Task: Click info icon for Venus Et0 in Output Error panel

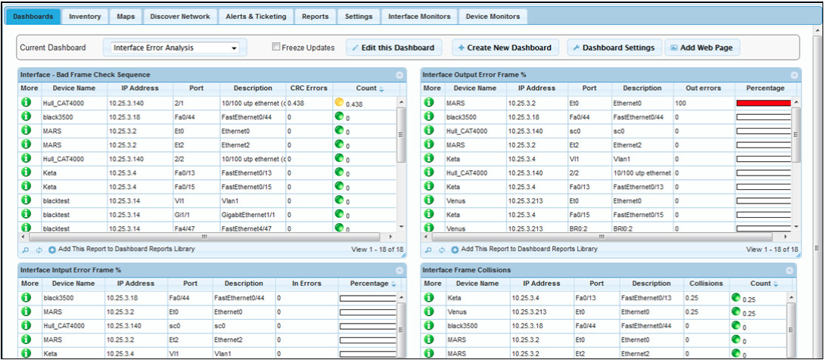Action: tap(429, 200)
